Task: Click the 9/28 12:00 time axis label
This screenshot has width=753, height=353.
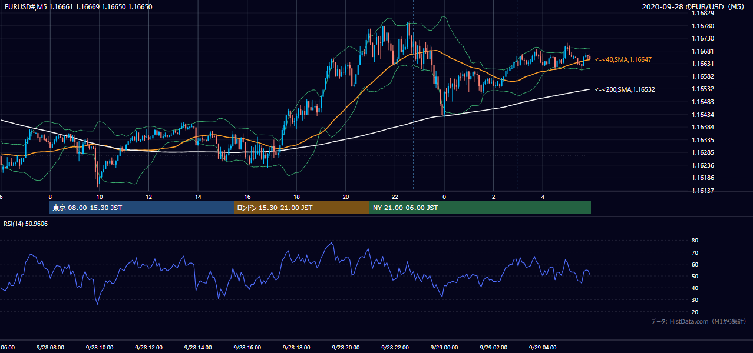Action: (148, 347)
